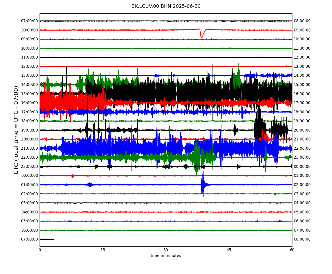Click the left axis label 07:00:00 at top
Viewport: 332px width, 274px height.
pos(29,21)
